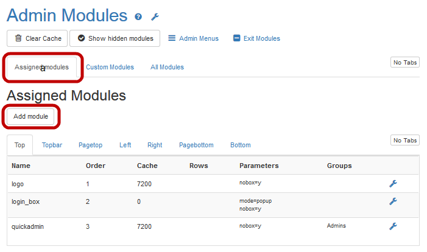Click Exit Modules link
This screenshot has height=252, width=427.
256,38
